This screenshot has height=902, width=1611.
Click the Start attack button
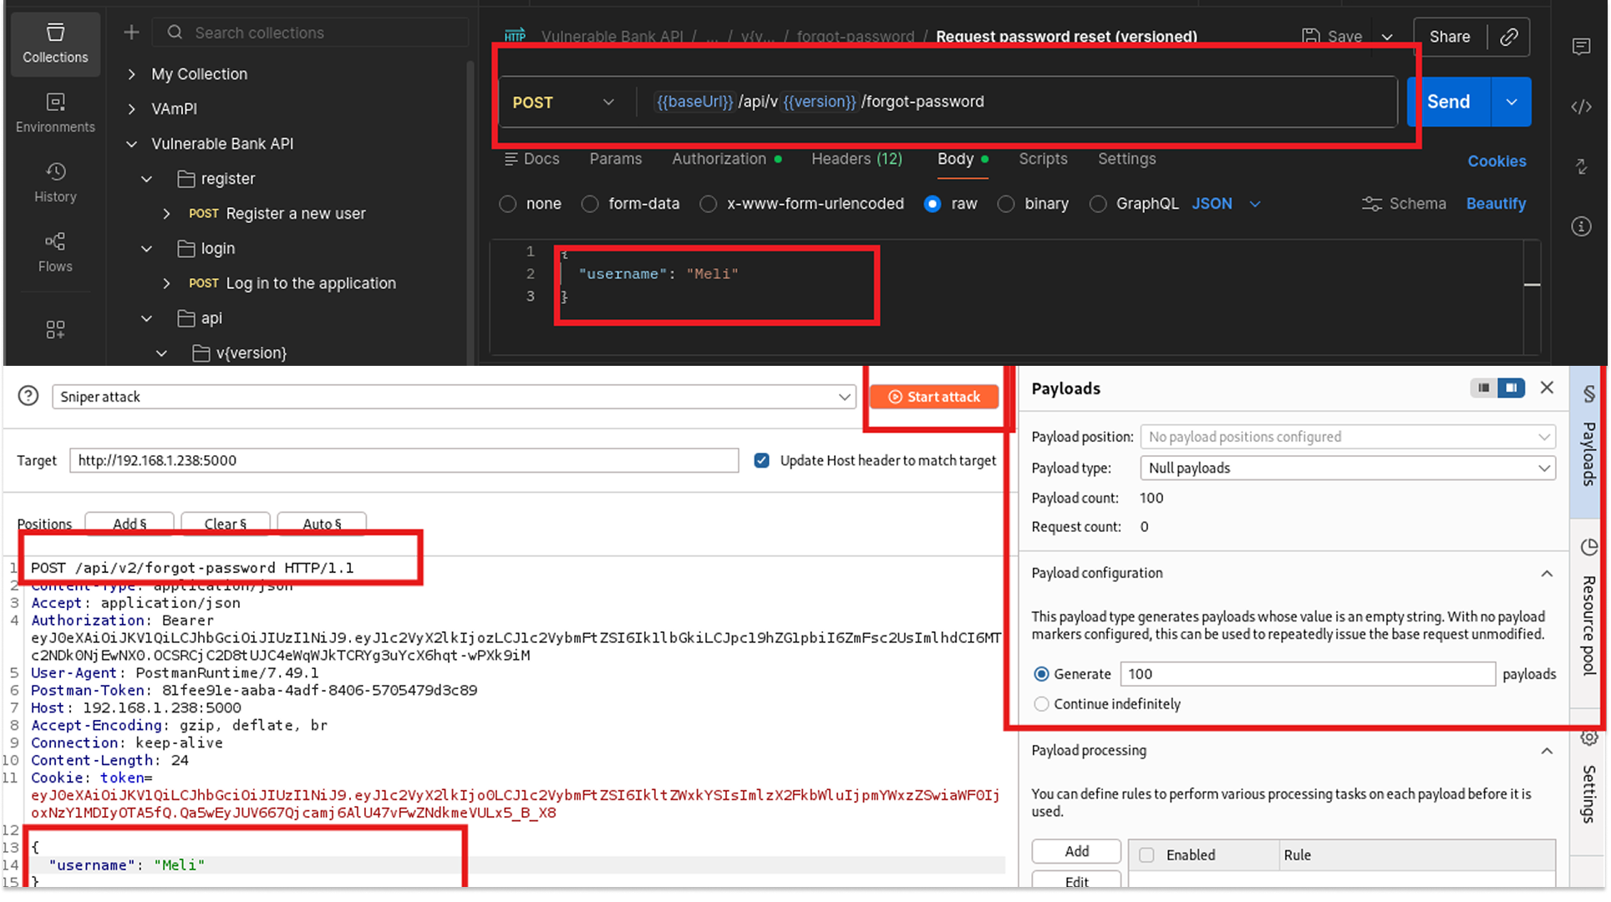pos(933,396)
